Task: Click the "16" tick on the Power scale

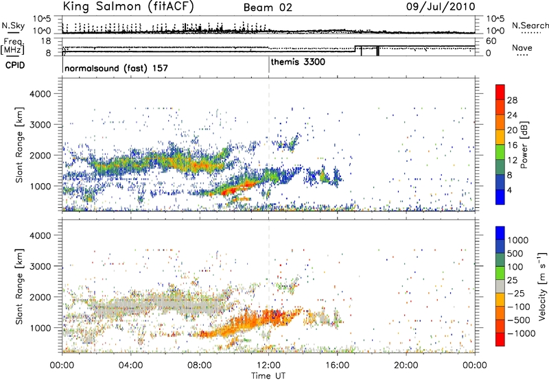Action: pos(512,145)
